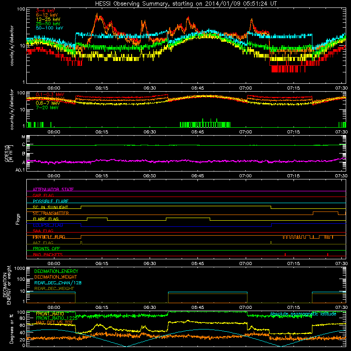351x351 pixels.
Task: Click the PARTICLE_FLAG label
Action: coord(49,237)
